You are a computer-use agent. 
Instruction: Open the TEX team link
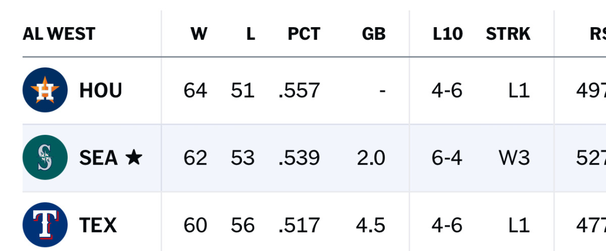click(98, 225)
